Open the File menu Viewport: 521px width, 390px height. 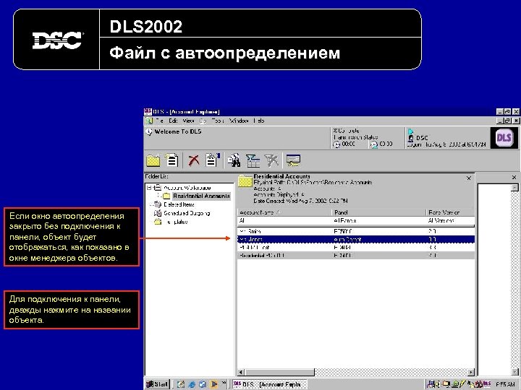tap(159, 121)
